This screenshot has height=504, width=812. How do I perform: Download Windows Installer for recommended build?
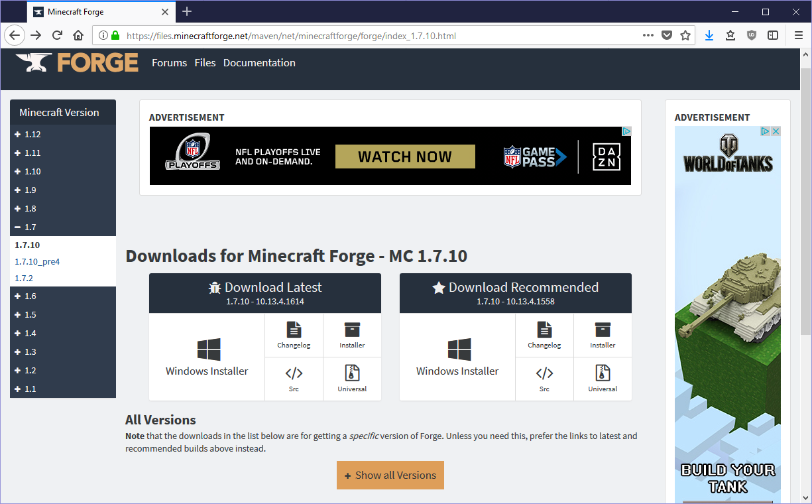(x=457, y=357)
